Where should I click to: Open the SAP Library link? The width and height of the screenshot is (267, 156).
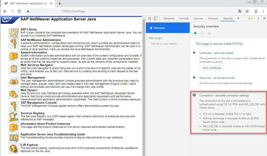(x=29, y=29)
